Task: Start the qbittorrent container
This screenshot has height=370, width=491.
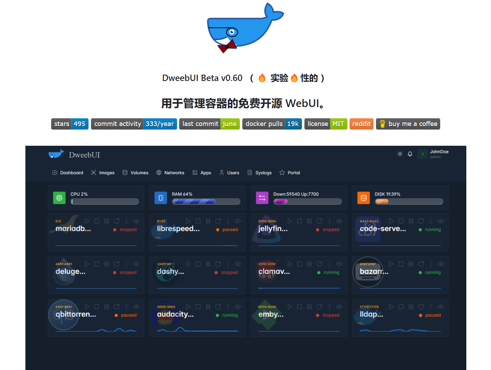Action: point(87,307)
